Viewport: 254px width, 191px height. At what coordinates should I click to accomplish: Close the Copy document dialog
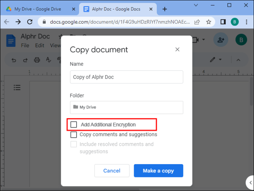point(177,49)
